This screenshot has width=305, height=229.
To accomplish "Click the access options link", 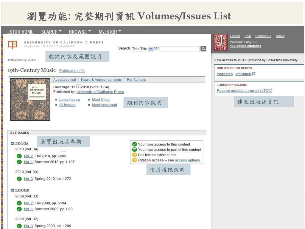I will [x=187, y=160].
